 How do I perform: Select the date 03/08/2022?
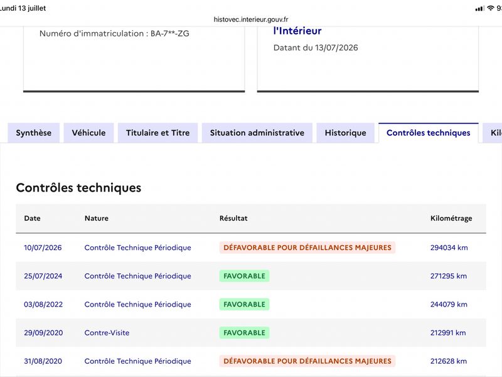[43, 304]
